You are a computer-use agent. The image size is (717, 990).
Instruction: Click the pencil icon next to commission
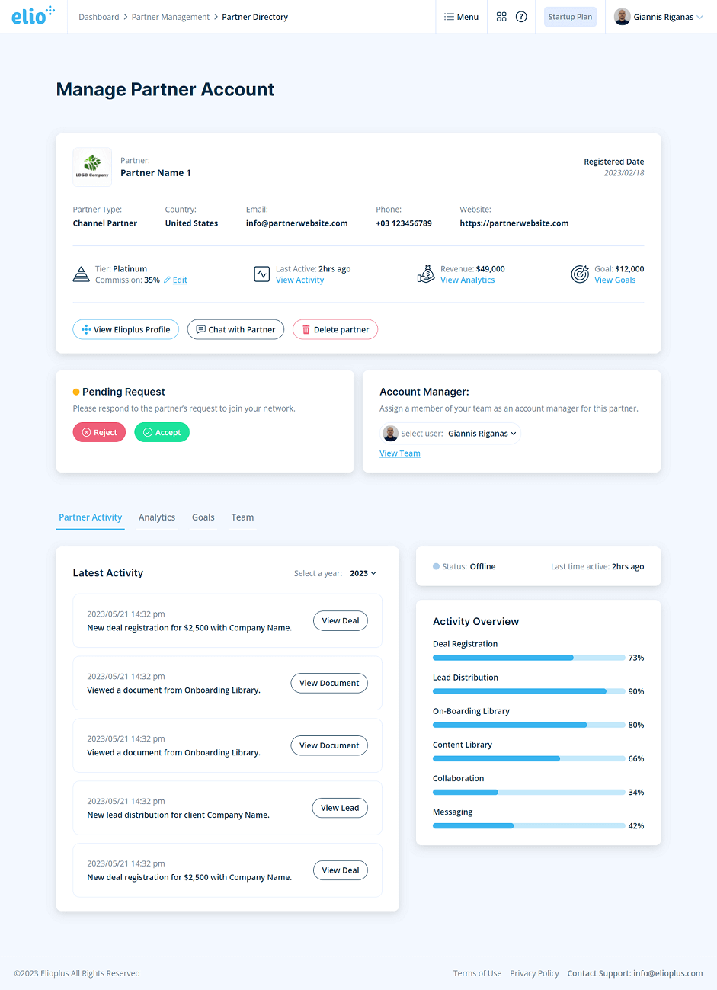(x=167, y=280)
